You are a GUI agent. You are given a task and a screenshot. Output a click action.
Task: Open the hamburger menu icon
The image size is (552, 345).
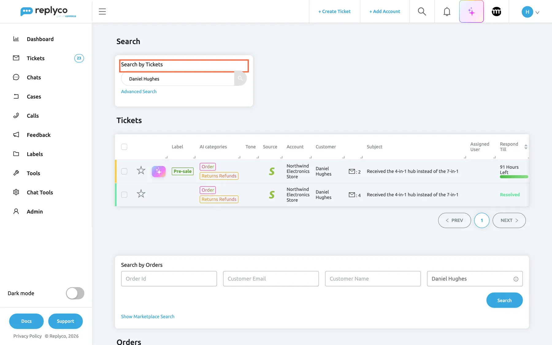102,11
